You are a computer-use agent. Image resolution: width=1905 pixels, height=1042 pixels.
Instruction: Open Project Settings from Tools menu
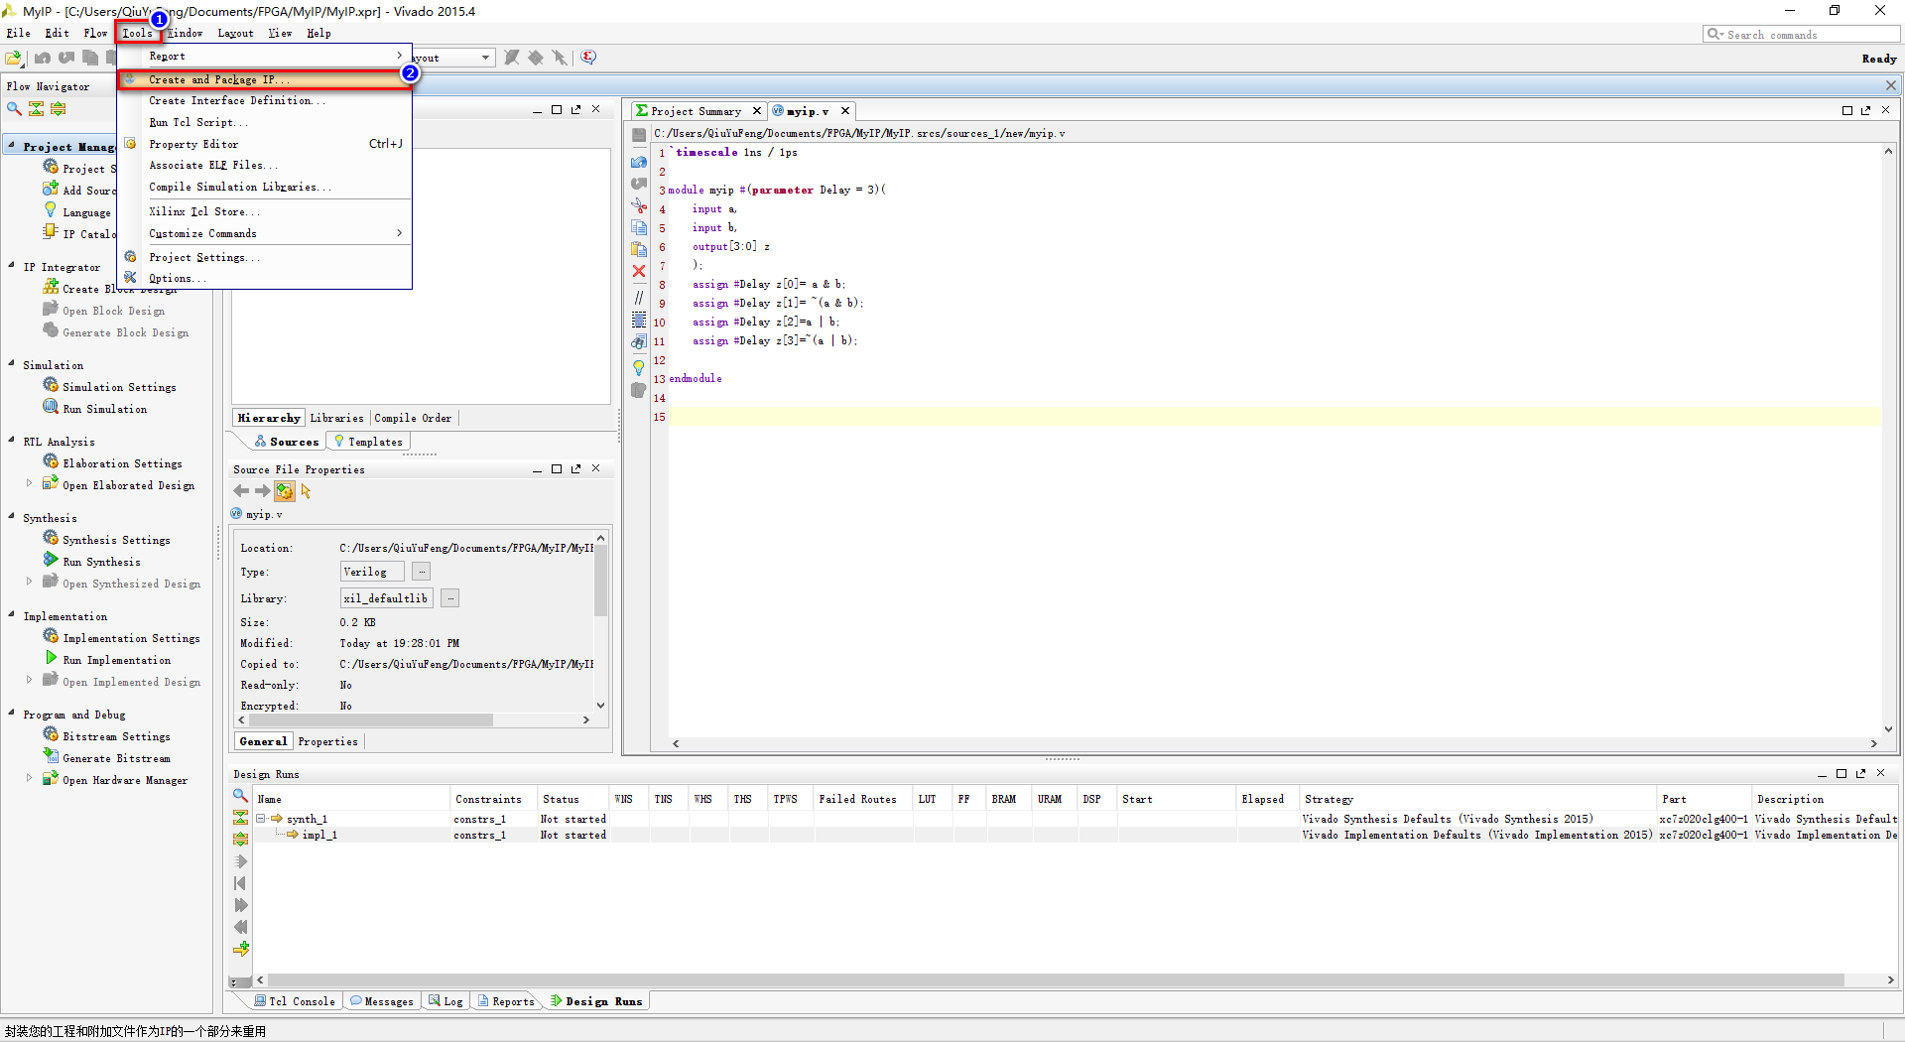pos(265,257)
